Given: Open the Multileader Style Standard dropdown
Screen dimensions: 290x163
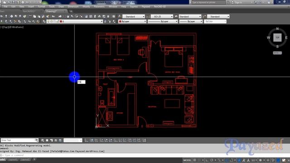Looking at the screenshot, I should [218, 16].
